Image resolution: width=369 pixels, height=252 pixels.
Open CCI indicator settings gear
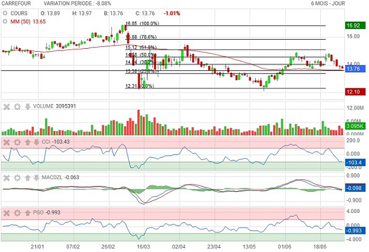pyautogui.click(x=17, y=142)
